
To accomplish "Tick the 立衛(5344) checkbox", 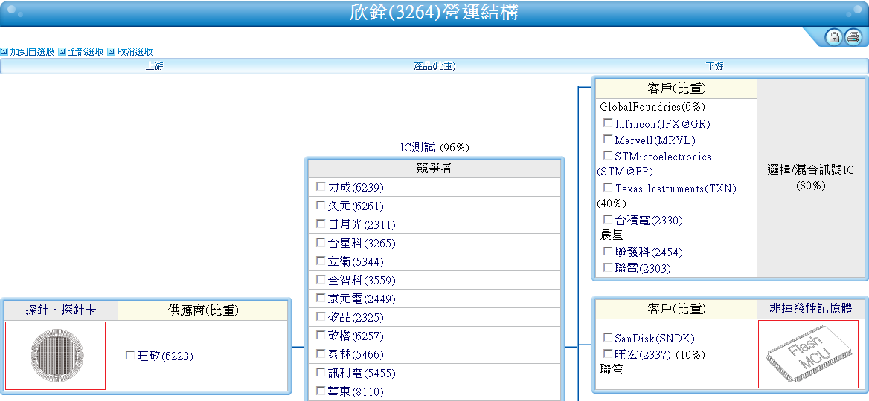I will pyautogui.click(x=321, y=261).
